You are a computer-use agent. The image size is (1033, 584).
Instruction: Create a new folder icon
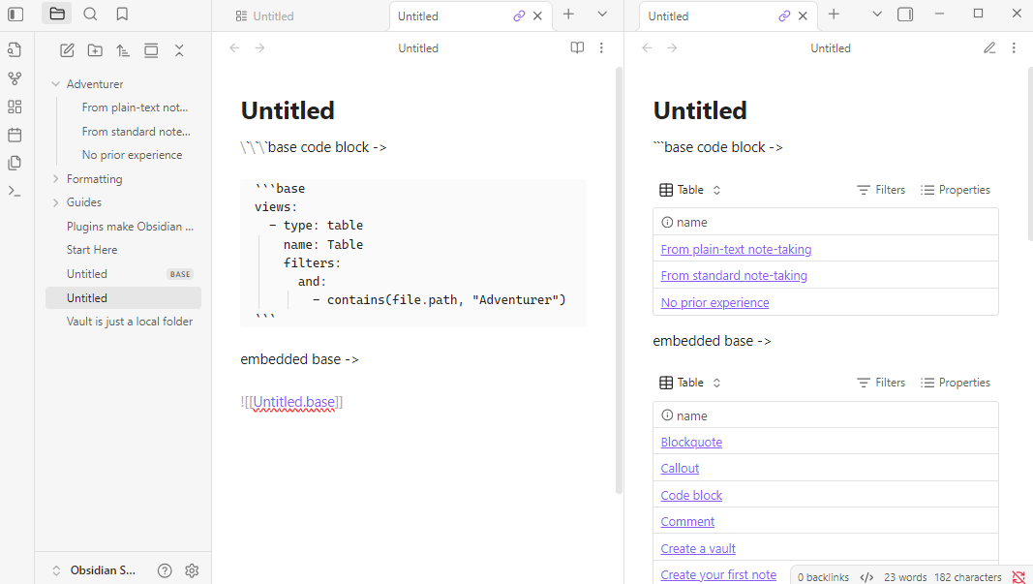(95, 50)
